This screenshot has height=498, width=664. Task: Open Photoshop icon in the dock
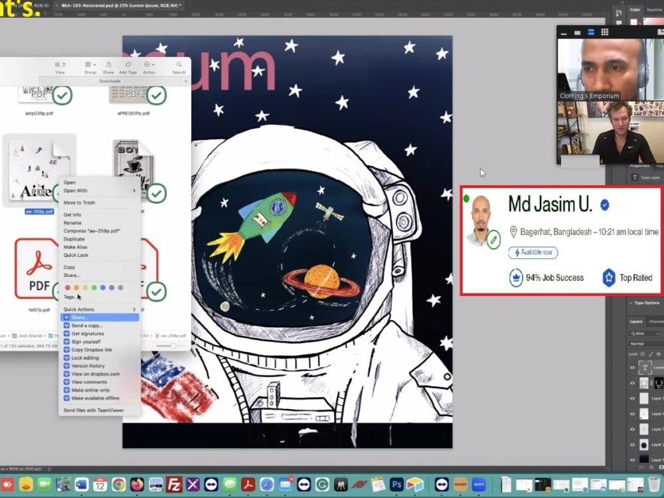point(396,485)
